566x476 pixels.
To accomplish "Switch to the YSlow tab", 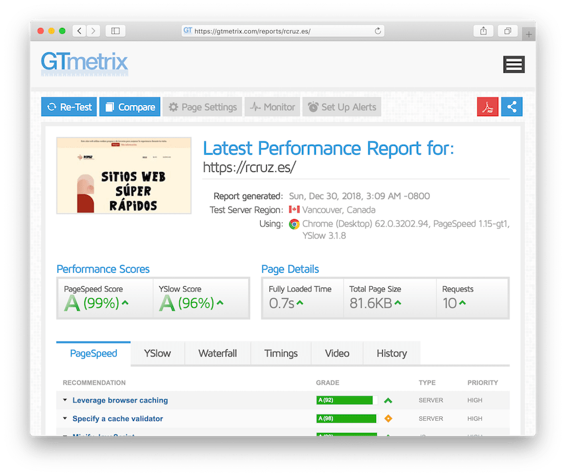I will [x=157, y=353].
